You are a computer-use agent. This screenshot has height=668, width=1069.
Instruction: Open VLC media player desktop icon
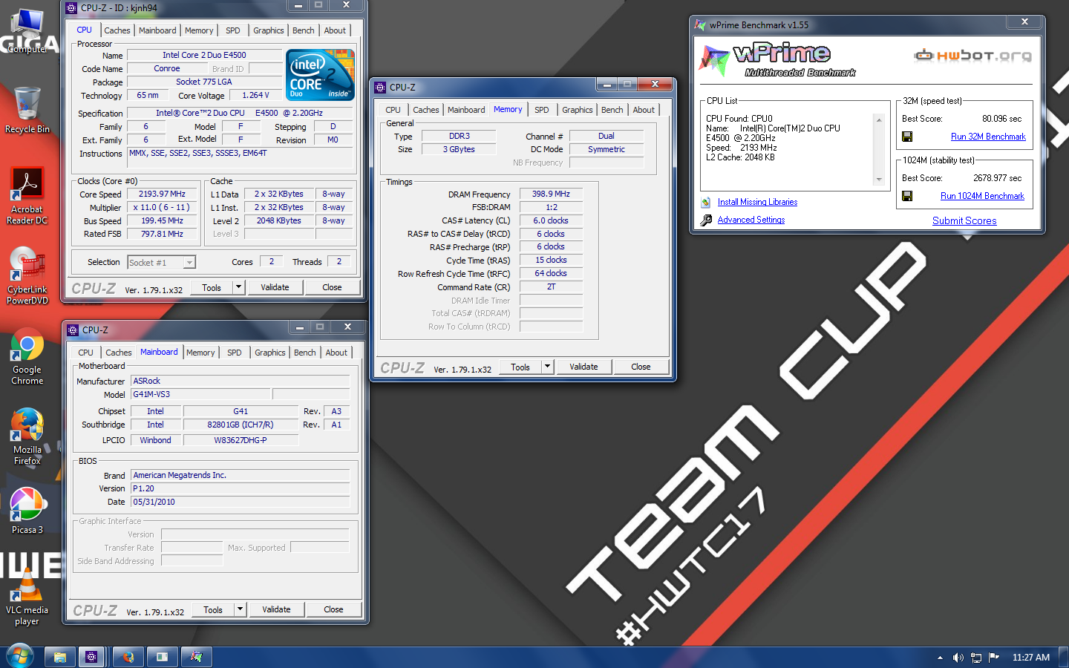27,597
